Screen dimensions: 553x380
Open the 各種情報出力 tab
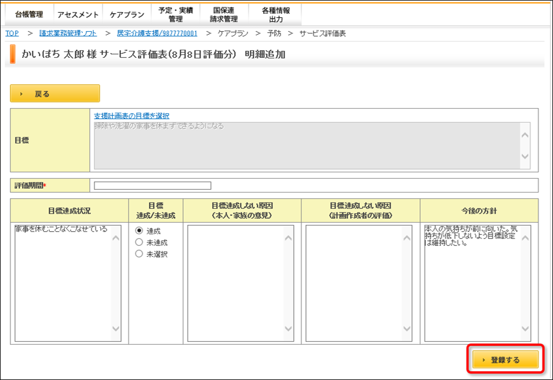point(275,14)
